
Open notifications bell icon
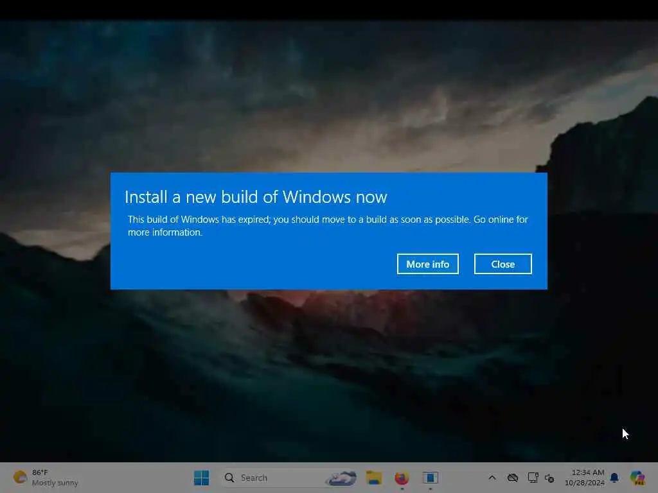pyautogui.click(x=614, y=478)
